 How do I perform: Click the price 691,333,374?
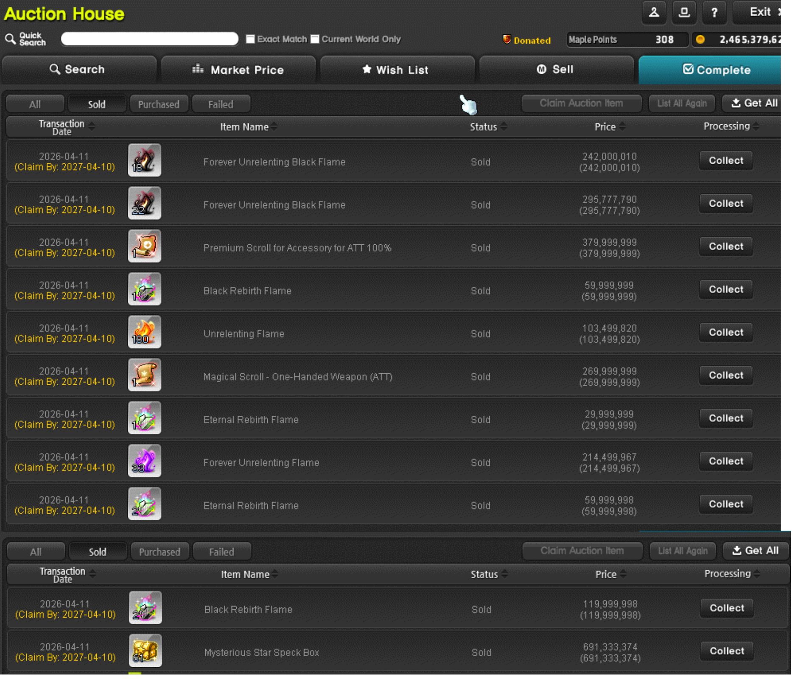pos(610,647)
